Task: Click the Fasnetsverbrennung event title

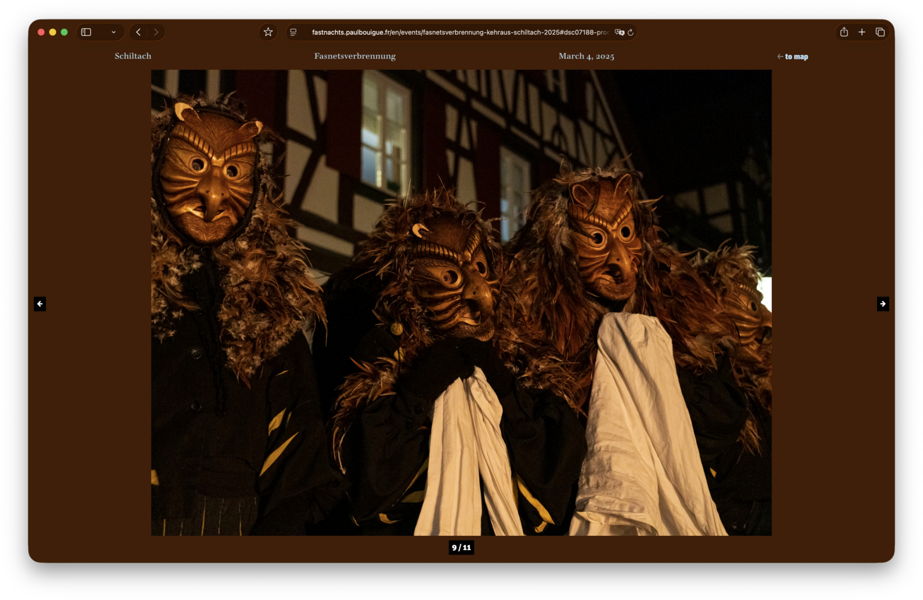Action: click(355, 56)
